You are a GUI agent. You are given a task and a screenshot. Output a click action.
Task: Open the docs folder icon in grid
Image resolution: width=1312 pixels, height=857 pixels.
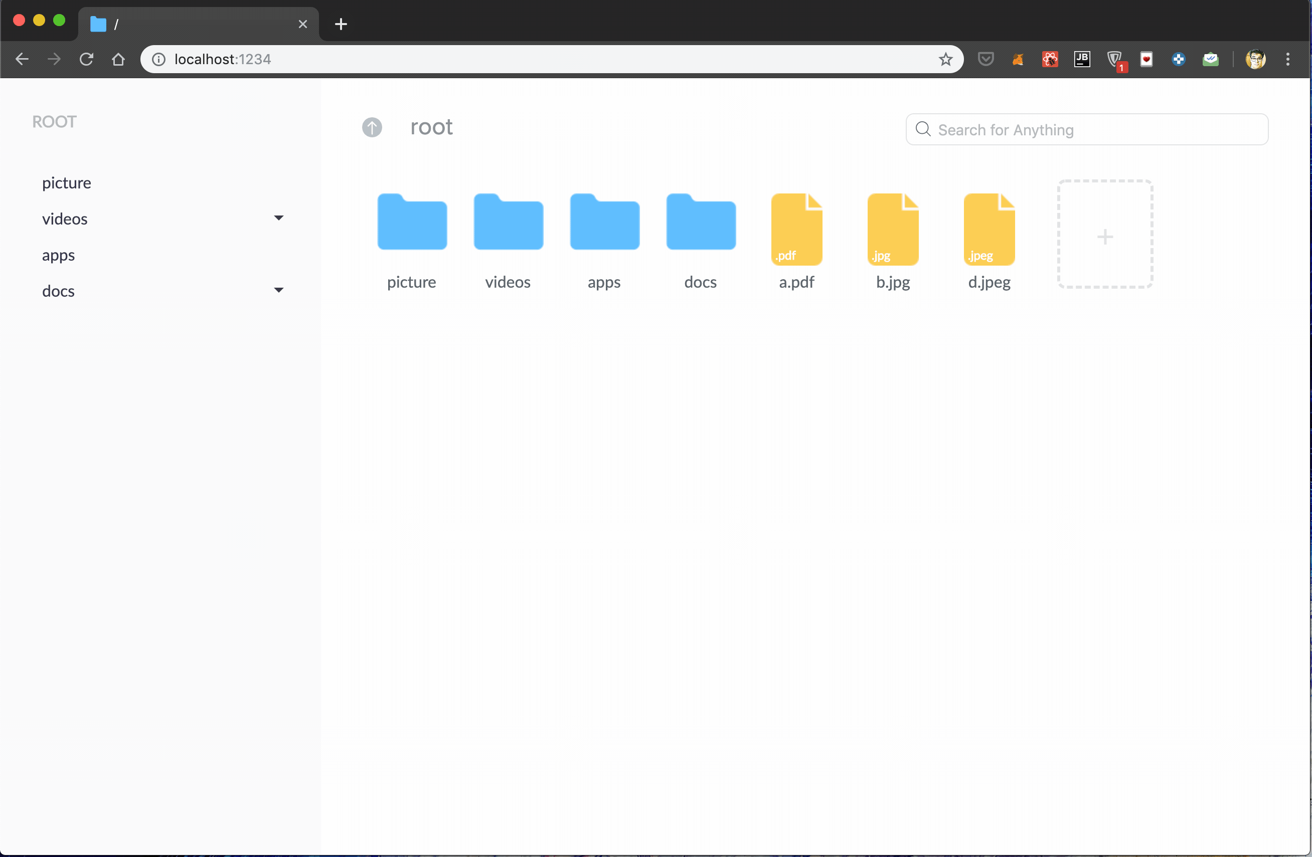(x=700, y=223)
